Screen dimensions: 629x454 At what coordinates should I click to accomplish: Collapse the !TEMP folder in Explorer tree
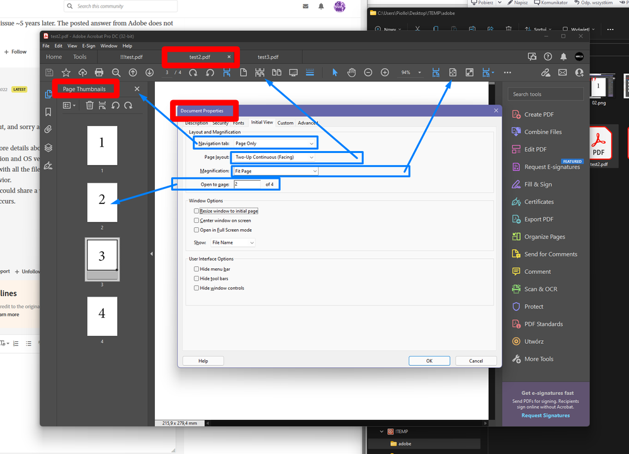(382, 431)
